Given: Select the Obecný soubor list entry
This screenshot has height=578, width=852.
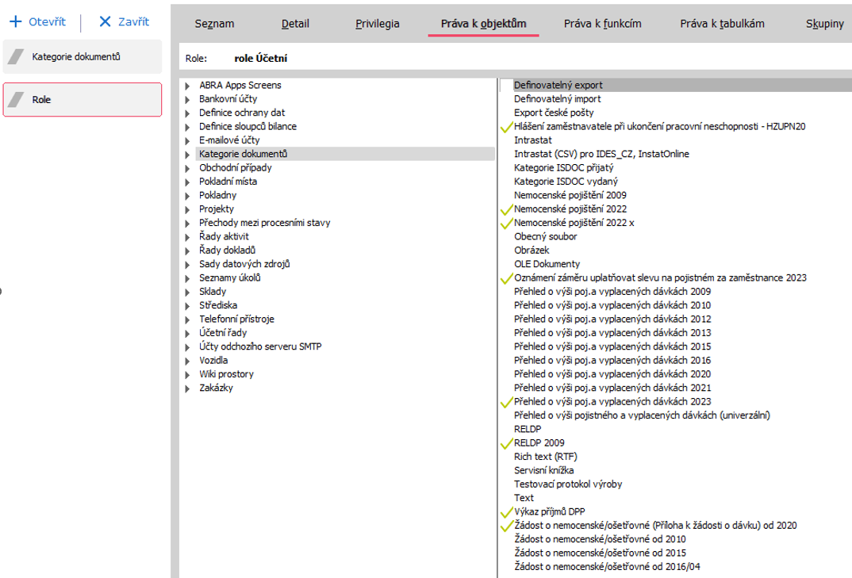Looking at the screenshot, I should [x=545, y=236].
